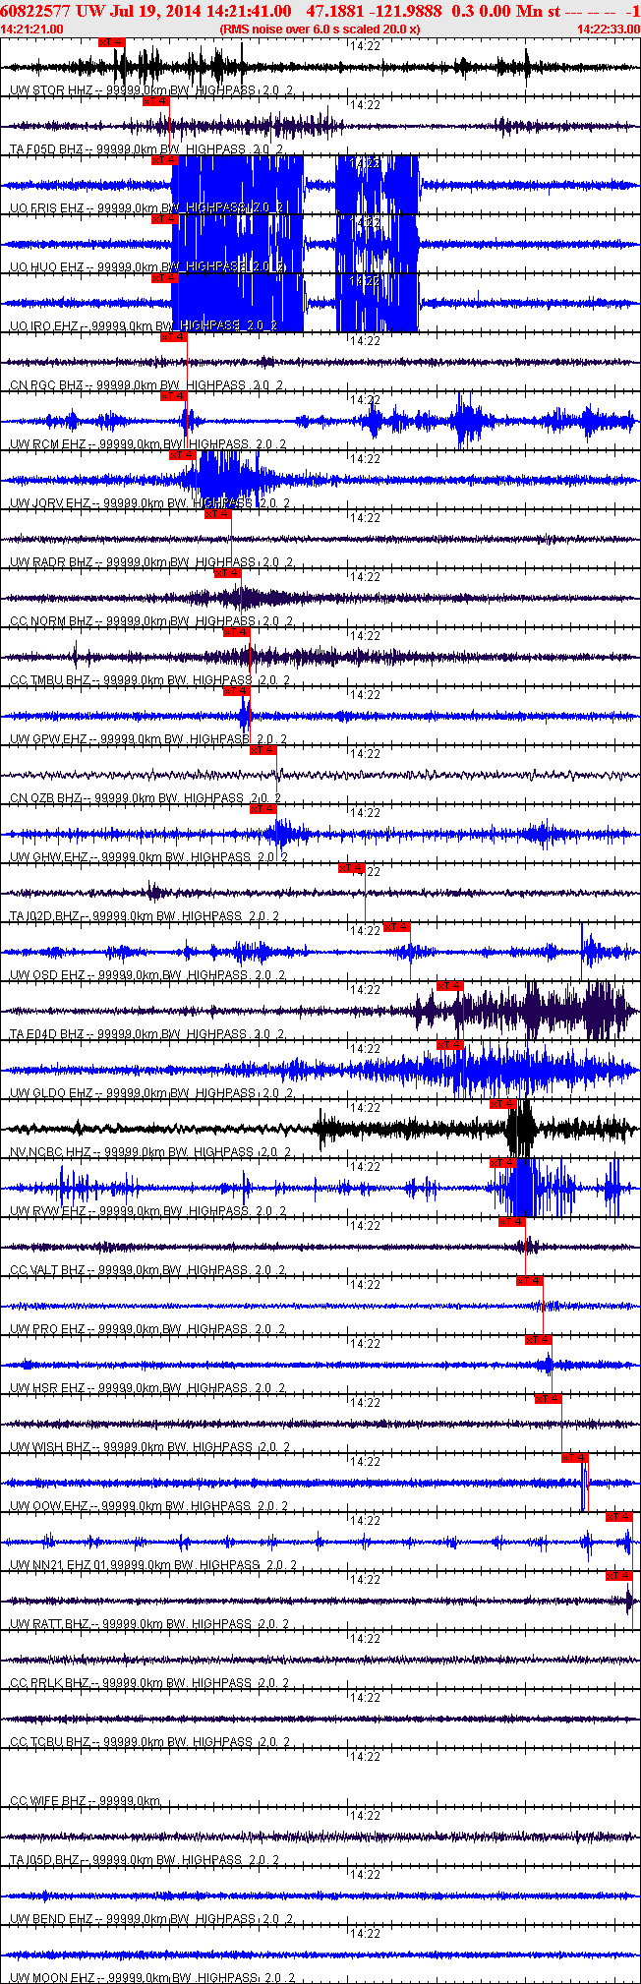Image resolution: width=641 pixels, height=1984 pixels.
Task: Click the pick marker on the CC VALT trace
Action: click(512, 1222)
